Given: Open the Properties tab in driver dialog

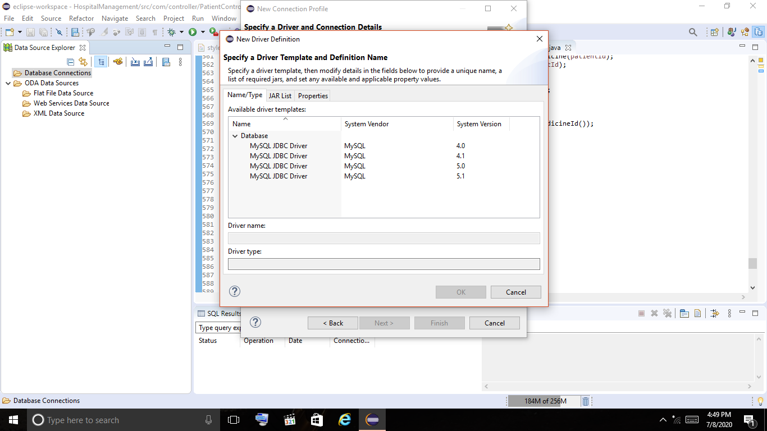Looking at the screenshot, I should point(313,96).
